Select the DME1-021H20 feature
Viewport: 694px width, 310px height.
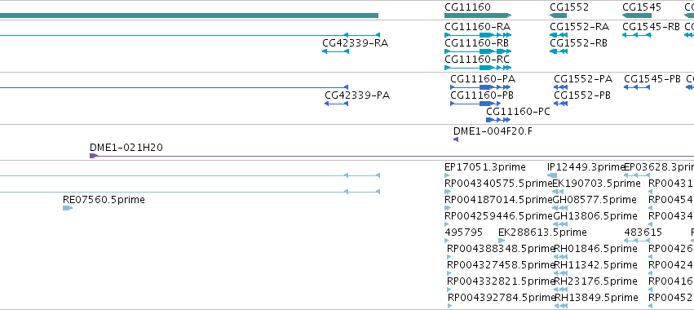click(x=126, y=148)
